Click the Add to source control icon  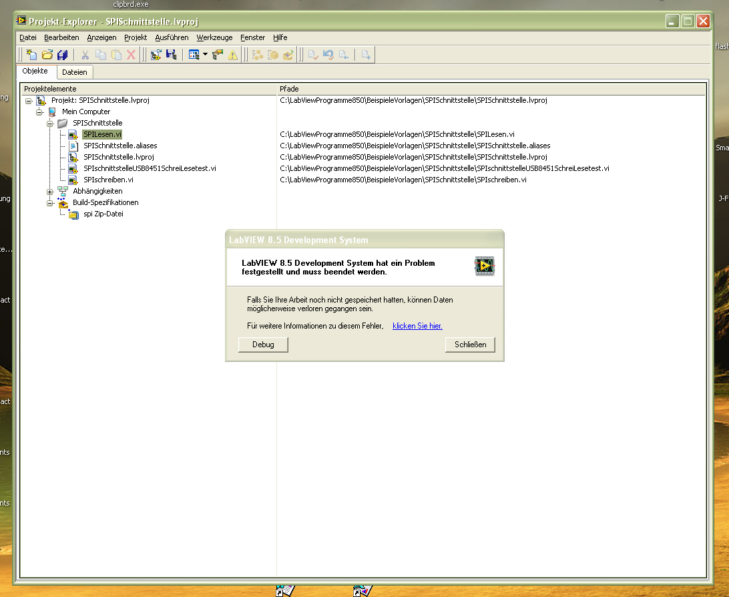click(x=366, y=55)
